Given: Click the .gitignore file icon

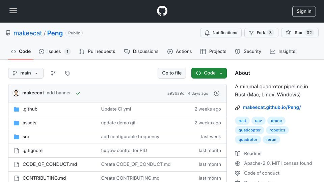Looking at the screenshot, I should 17,151.
